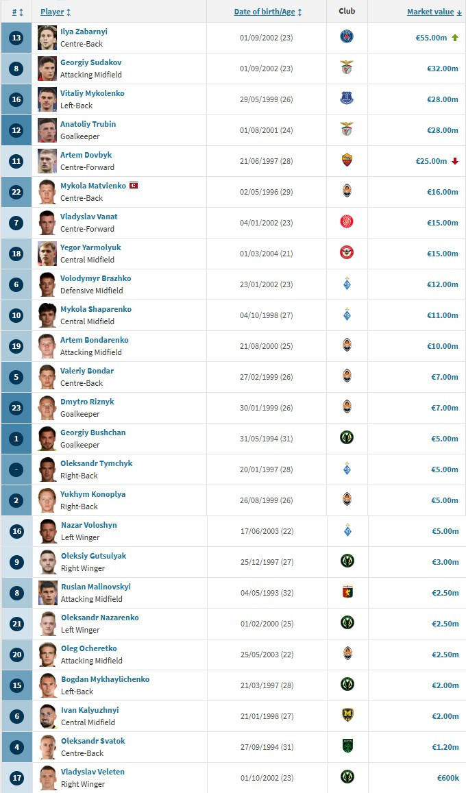Viewport: 466px width, 793px height.
Task: Sort by Date of birth/Age header
Action: (x=268, y=12)
